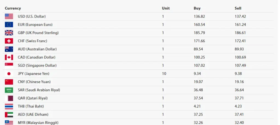Select the Buy column header
Image resolution: width=280 pixels, height=125 pixels.
point(197,8)
